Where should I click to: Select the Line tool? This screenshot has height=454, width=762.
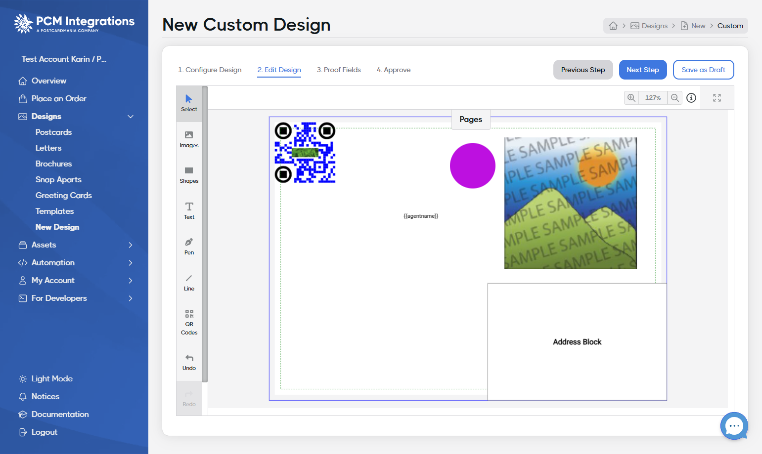[189, 283]
